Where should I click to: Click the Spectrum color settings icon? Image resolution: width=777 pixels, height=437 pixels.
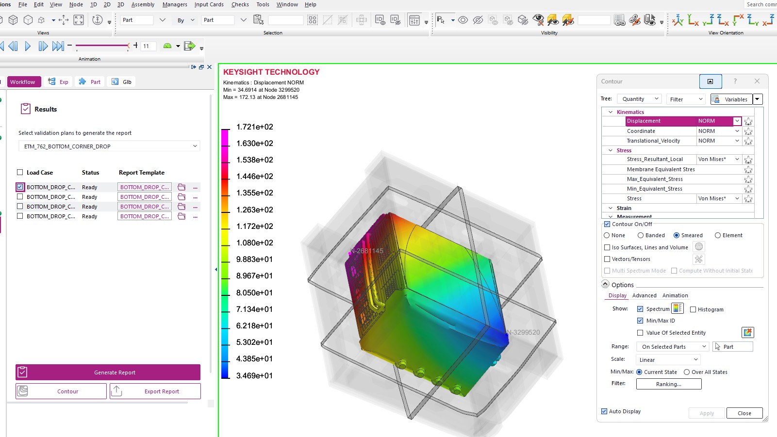pyautogui.click(x=678, y=308)
